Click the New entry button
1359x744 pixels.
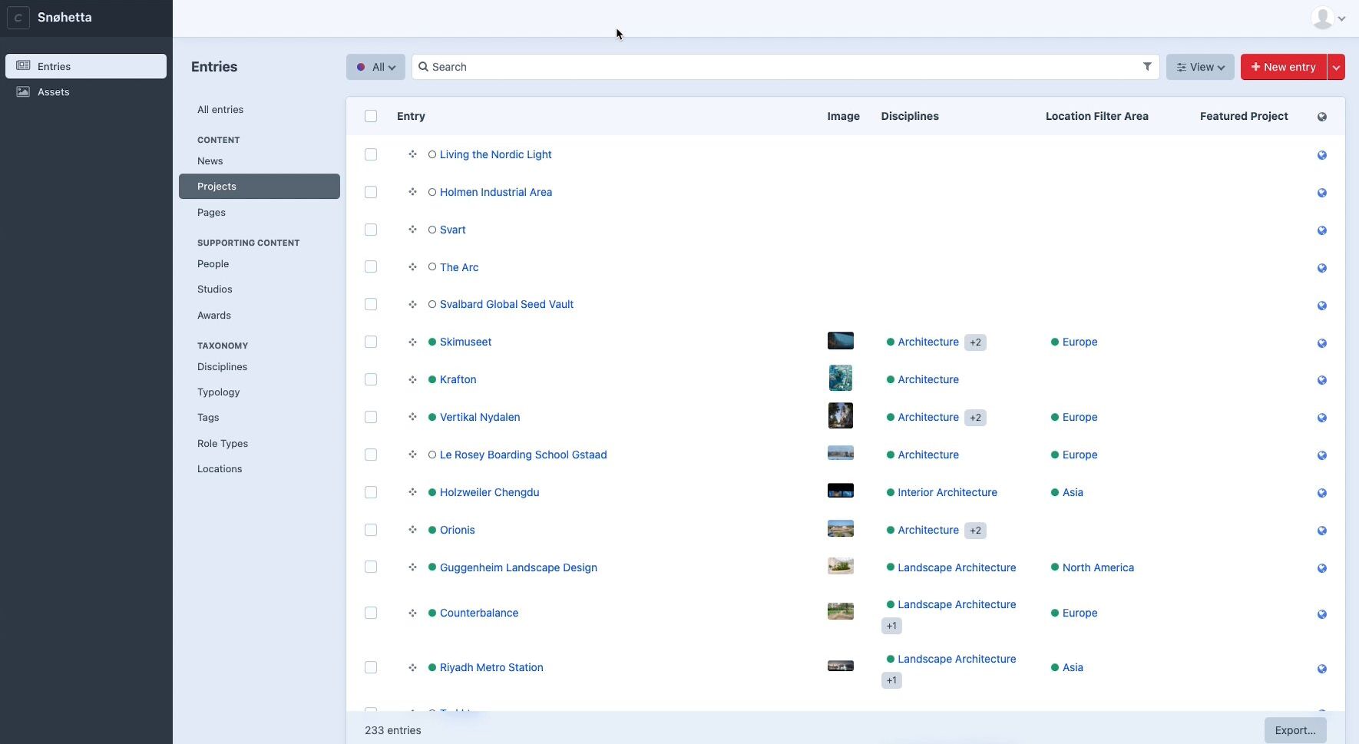coord(1283,67)
